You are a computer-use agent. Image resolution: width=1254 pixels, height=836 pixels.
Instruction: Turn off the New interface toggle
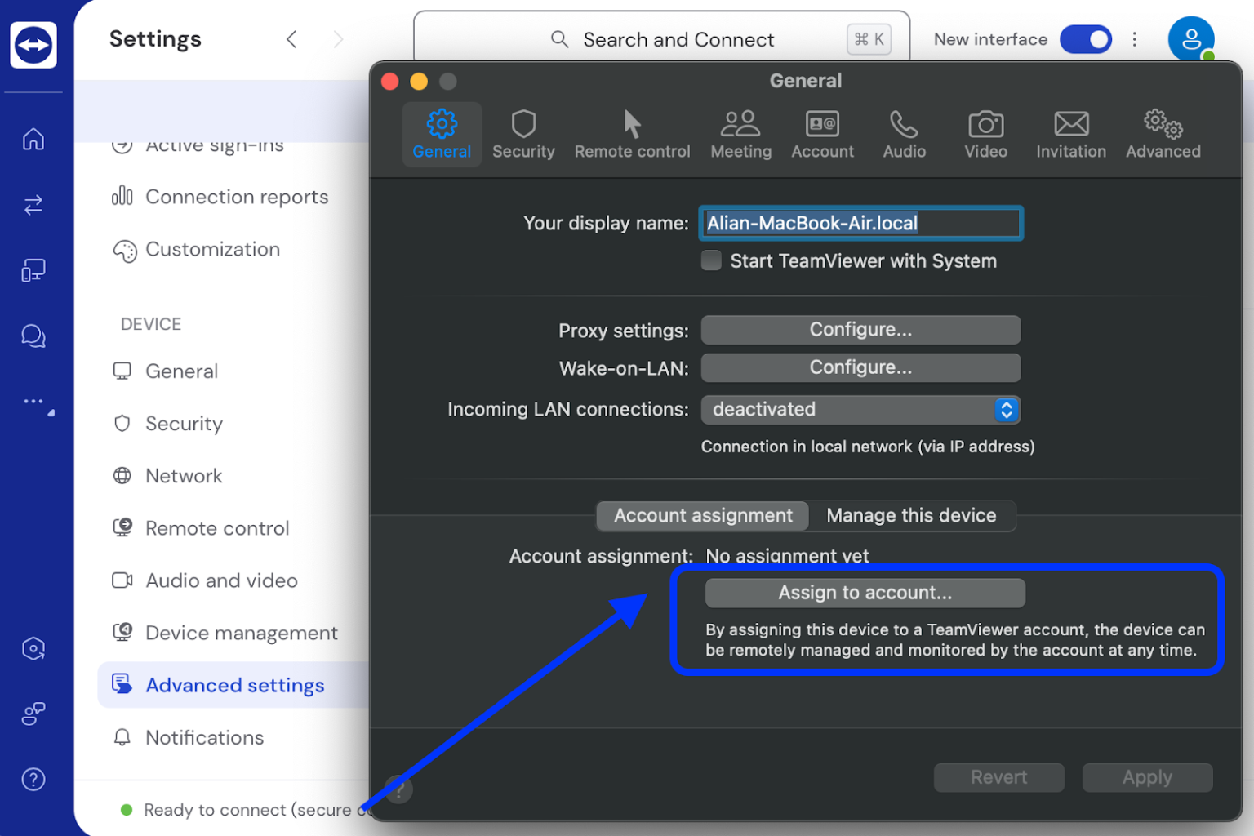(x=1086, y=39)
